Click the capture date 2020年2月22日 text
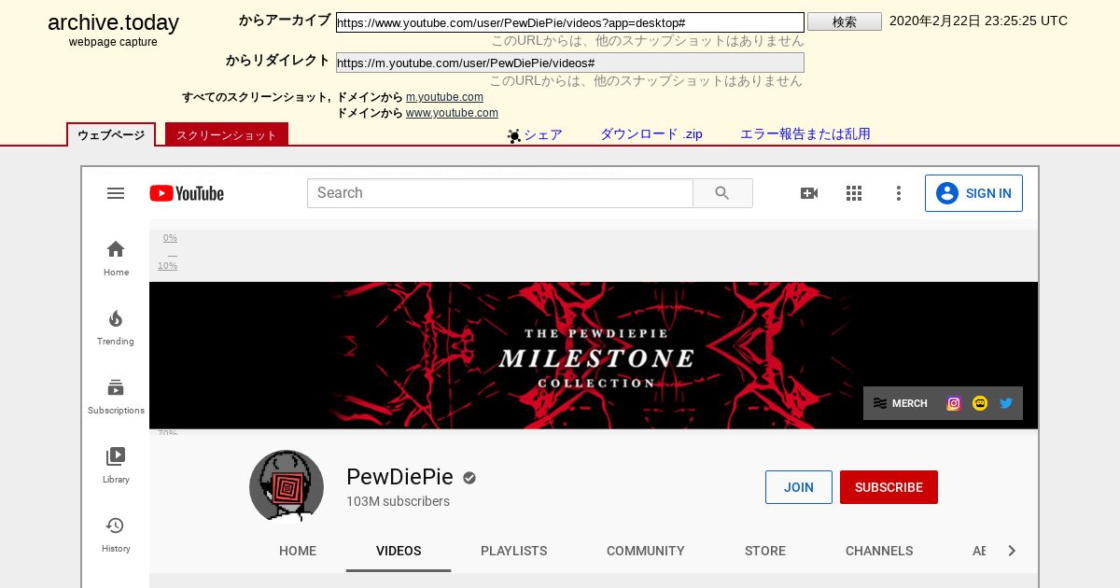 point(978,21)
